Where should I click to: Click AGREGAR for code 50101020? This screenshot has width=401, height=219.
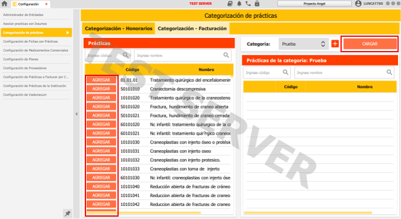101,107
